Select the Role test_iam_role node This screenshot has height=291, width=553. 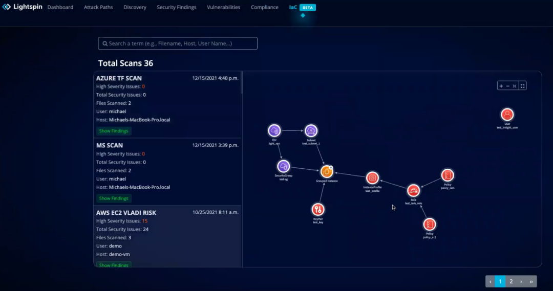coord(413,191)
